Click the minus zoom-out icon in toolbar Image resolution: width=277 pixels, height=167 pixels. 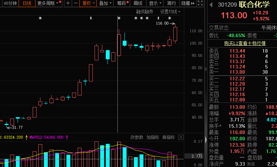(x=75, y=3)
